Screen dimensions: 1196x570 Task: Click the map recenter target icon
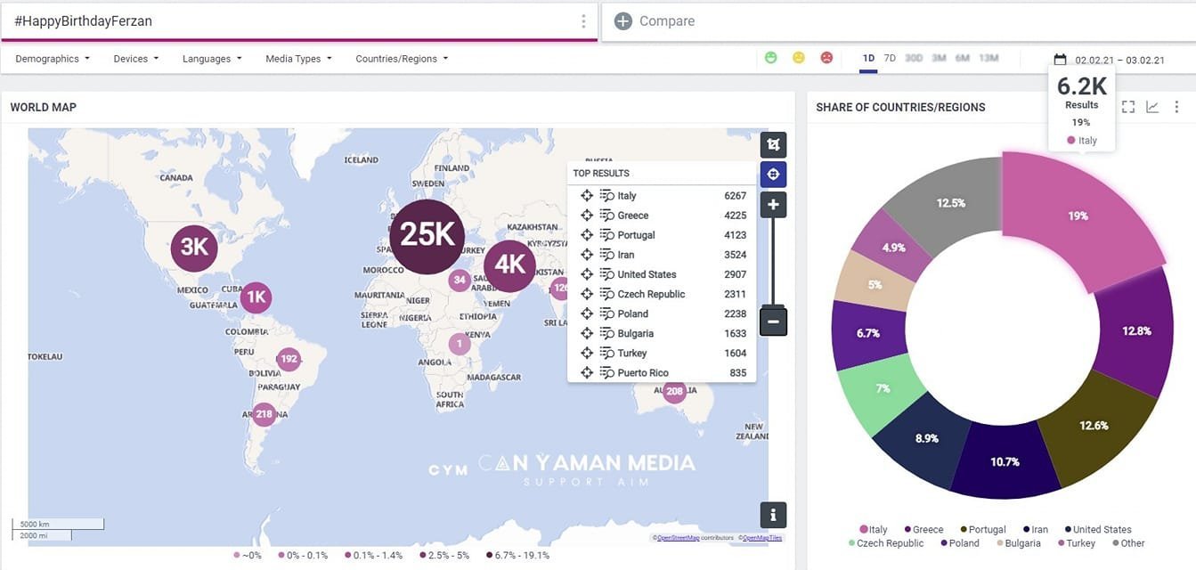tap(773, 175)
